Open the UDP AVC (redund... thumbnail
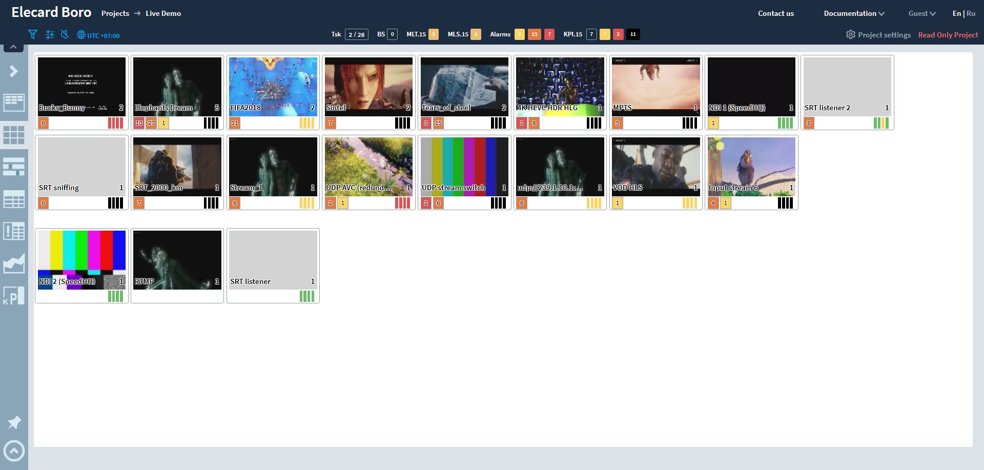The width and height of the screenshot is (984, 470). 368,167
